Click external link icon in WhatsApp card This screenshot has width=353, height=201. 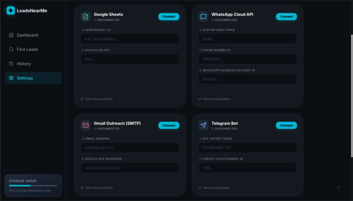pos(200,99)
